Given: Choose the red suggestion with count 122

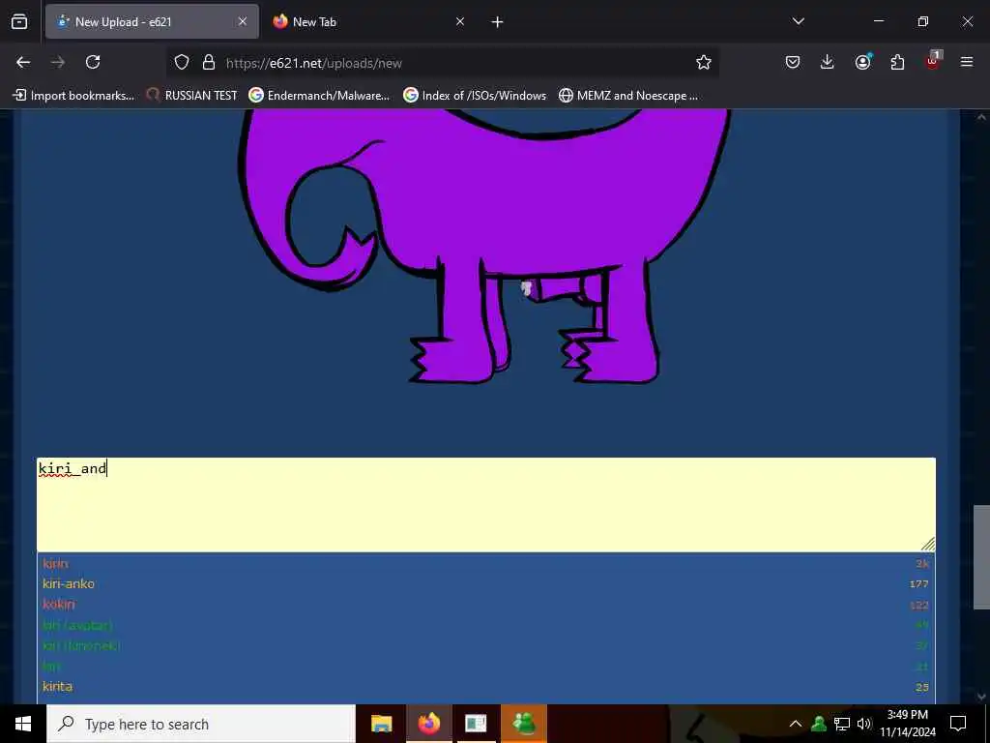Looking at the screenshot, I should click(x=486, y=605).
